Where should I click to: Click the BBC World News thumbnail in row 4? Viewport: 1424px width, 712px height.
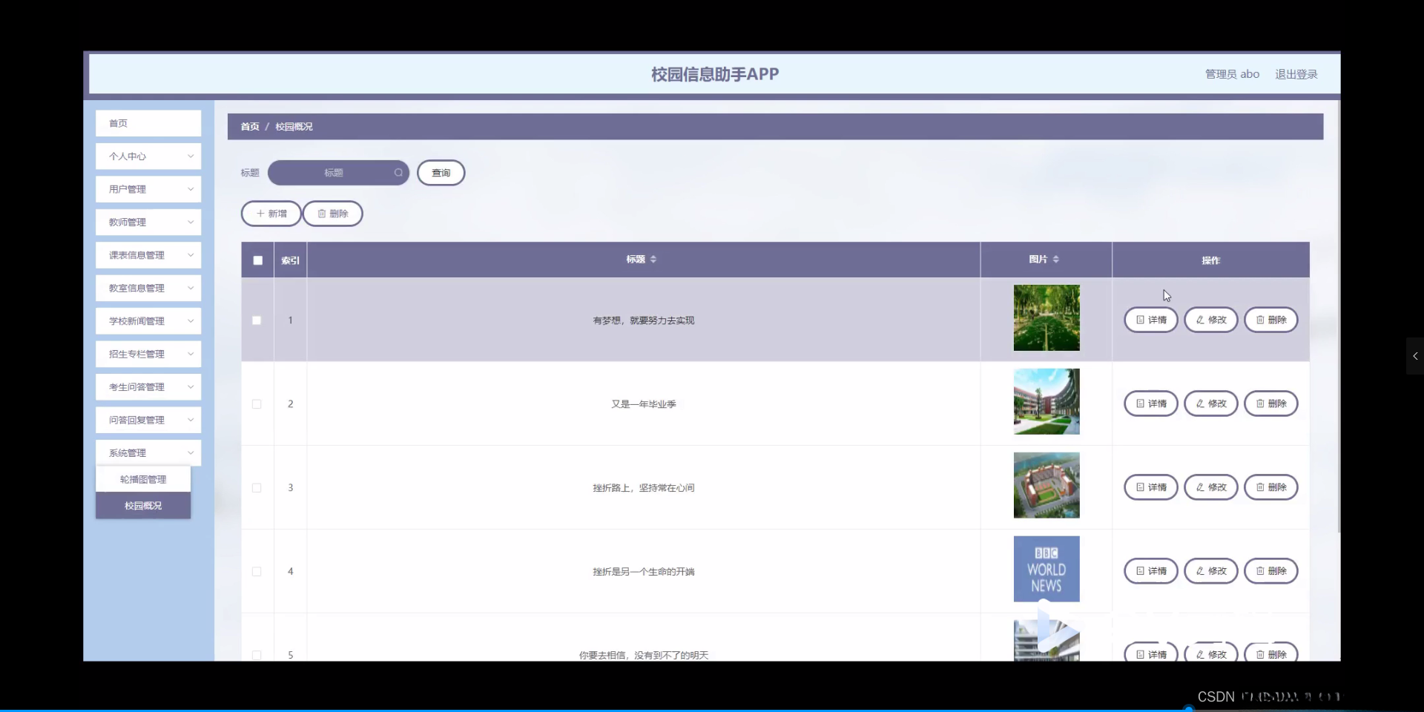[1046, 569]
